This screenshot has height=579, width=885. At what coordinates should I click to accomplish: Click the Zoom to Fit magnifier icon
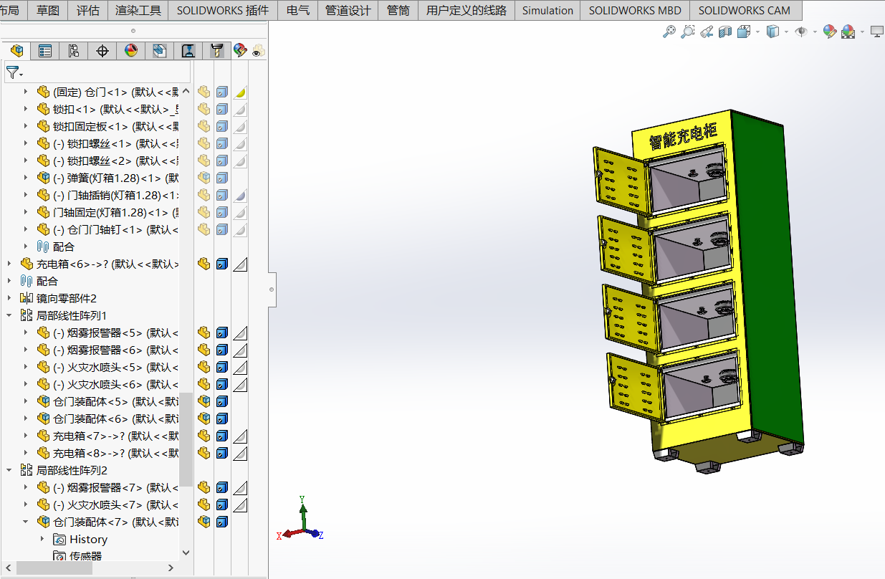[x=669, y=32]
